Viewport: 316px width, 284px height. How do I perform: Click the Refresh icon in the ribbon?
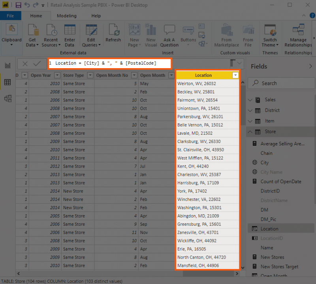coord(113,31)
